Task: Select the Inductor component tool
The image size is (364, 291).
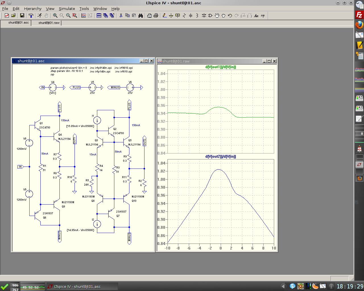Action: (197, 16)
